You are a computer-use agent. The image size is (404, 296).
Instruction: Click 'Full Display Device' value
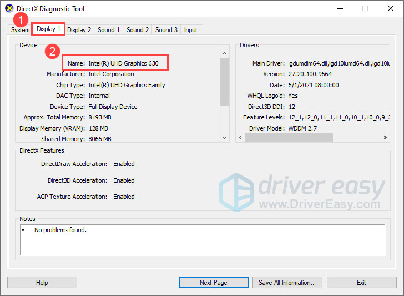click(x=113, y=107)
